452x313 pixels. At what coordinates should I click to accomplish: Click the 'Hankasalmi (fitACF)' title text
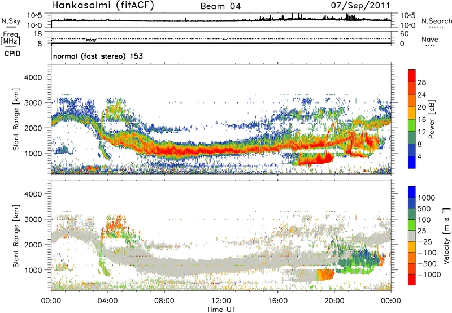(x=103, y=5)
